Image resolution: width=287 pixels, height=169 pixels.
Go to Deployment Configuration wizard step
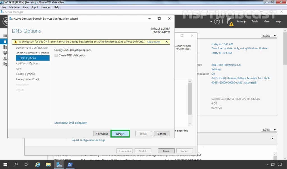[32, 48]
